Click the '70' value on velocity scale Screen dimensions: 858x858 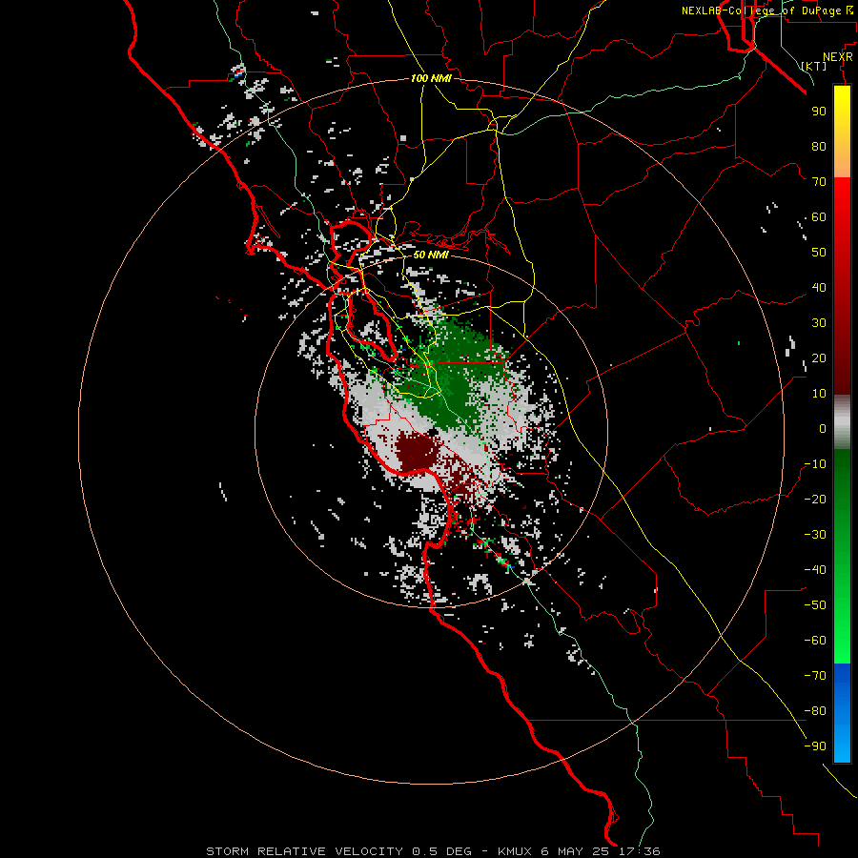(819, 182)
